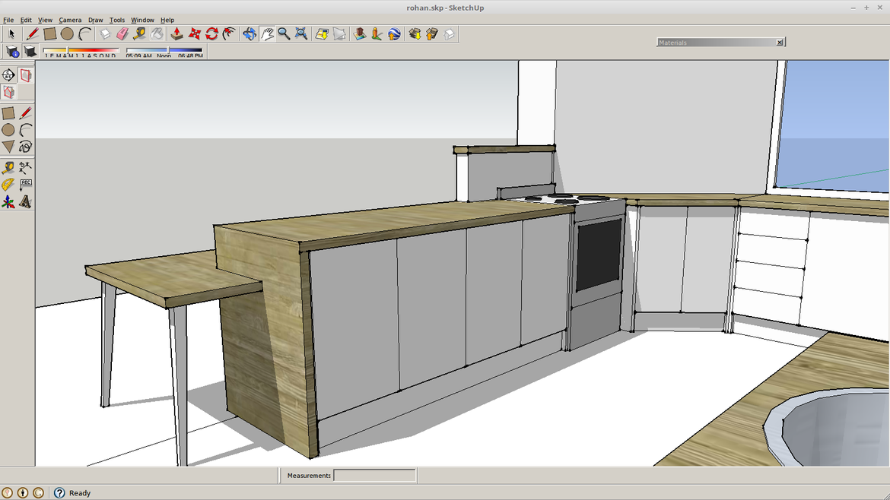890x500 pixels.
Task: Select the Push/Pull tool
Action: pos(176,33)
